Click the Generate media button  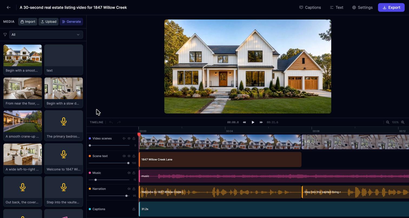click(71, 22)
